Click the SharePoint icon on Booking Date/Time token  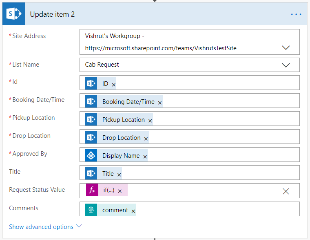coord(91,101)
